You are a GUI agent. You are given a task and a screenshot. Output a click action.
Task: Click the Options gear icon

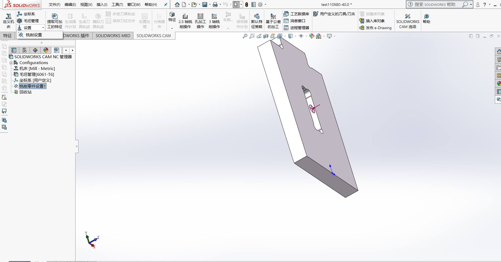pos(261,5)
